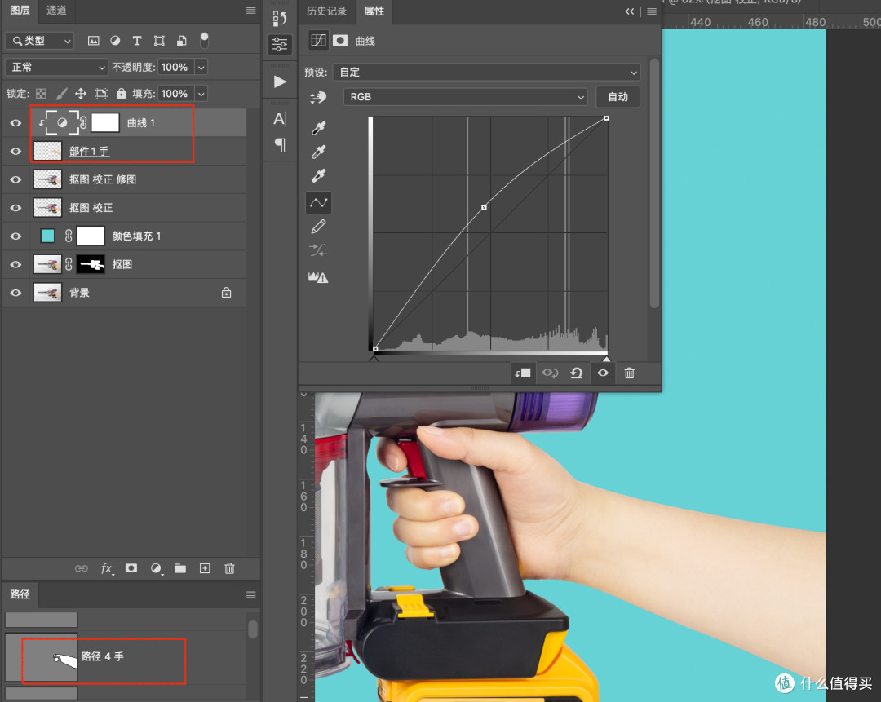Click the clip to layer icon
Image resolution: width=881 pixels, height=702 pixels.
pos(523,373)
